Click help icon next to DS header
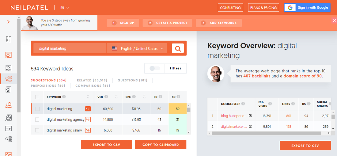The height and width of the screenshot is (156, 337). (309, 104)
